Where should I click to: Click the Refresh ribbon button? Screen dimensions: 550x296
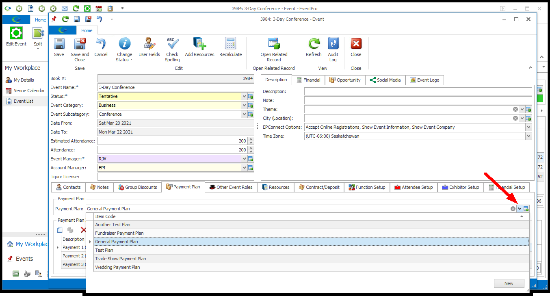tap(314, 47)
